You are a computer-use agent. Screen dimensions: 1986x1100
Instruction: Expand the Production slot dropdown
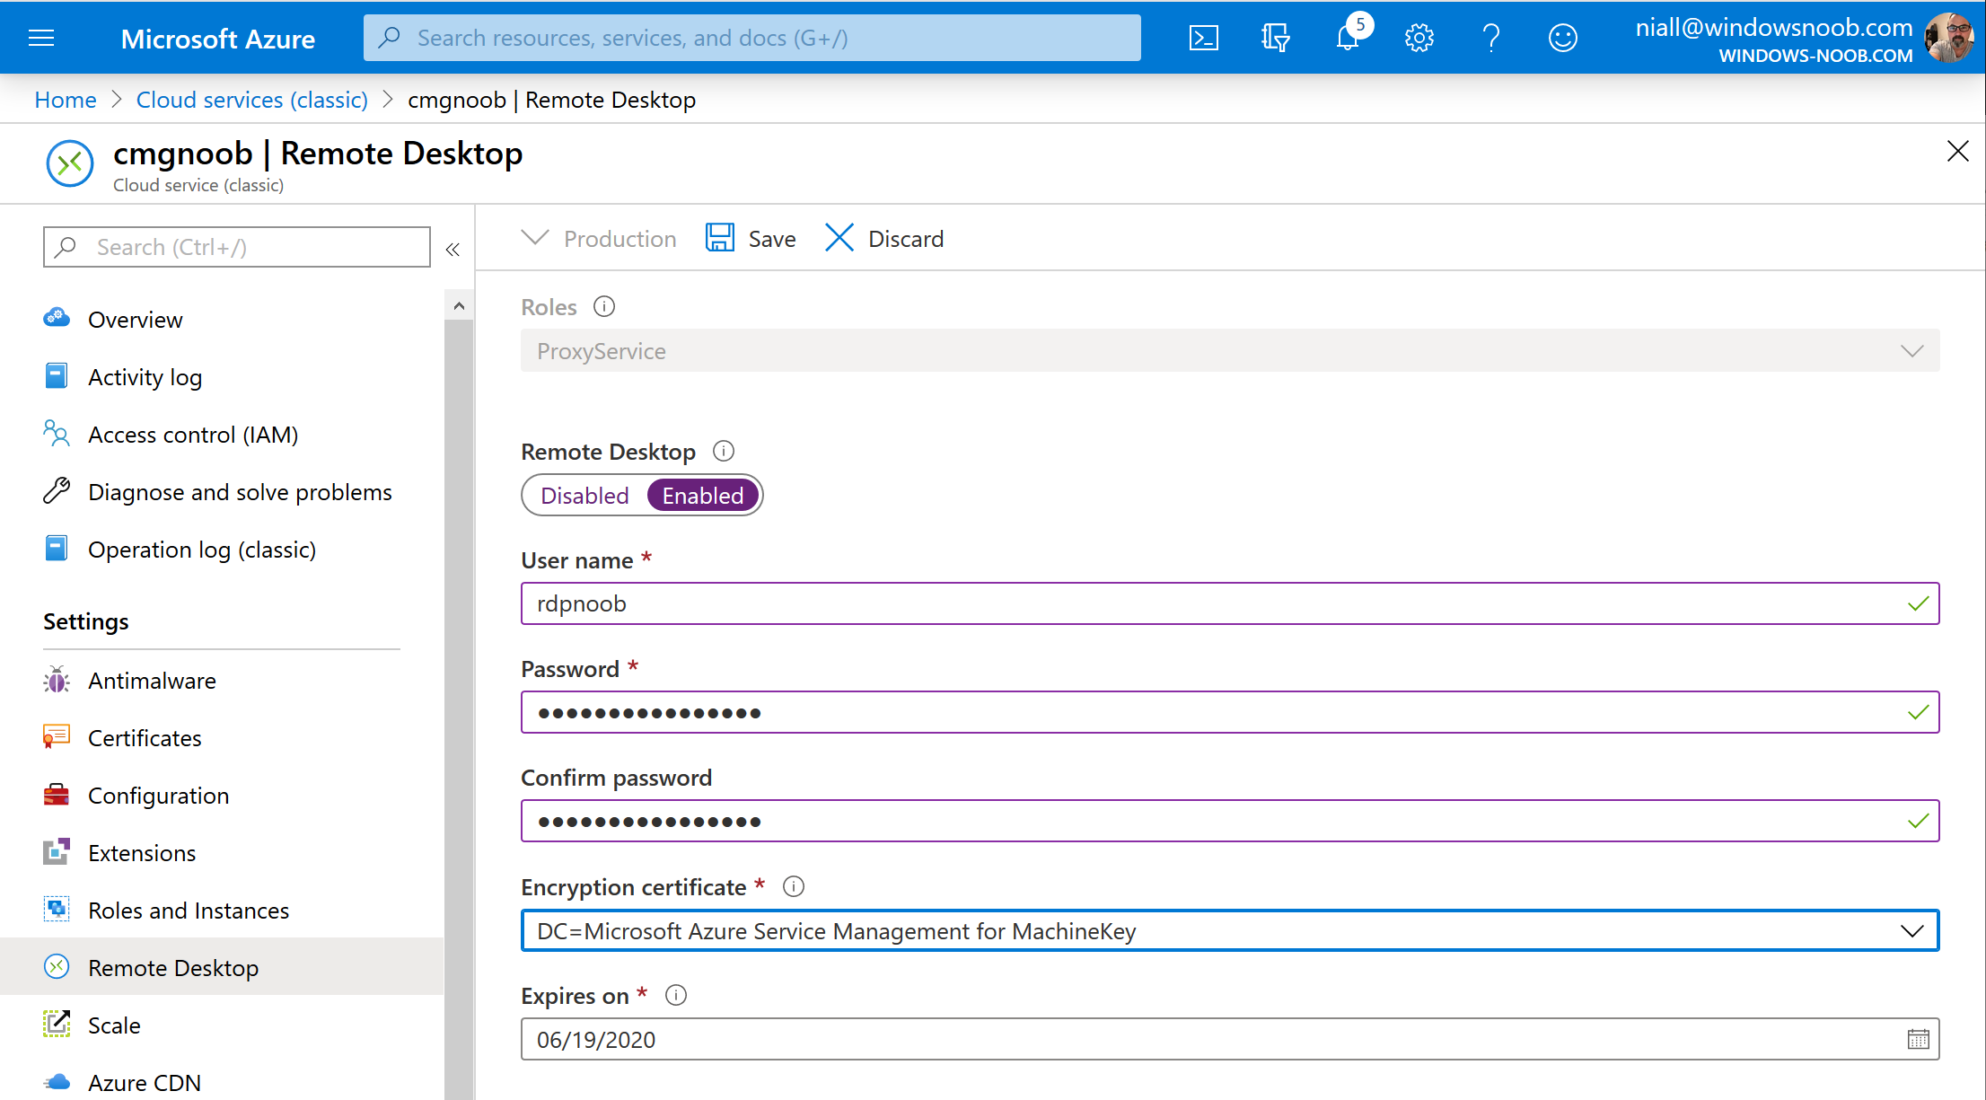point(598,239)
